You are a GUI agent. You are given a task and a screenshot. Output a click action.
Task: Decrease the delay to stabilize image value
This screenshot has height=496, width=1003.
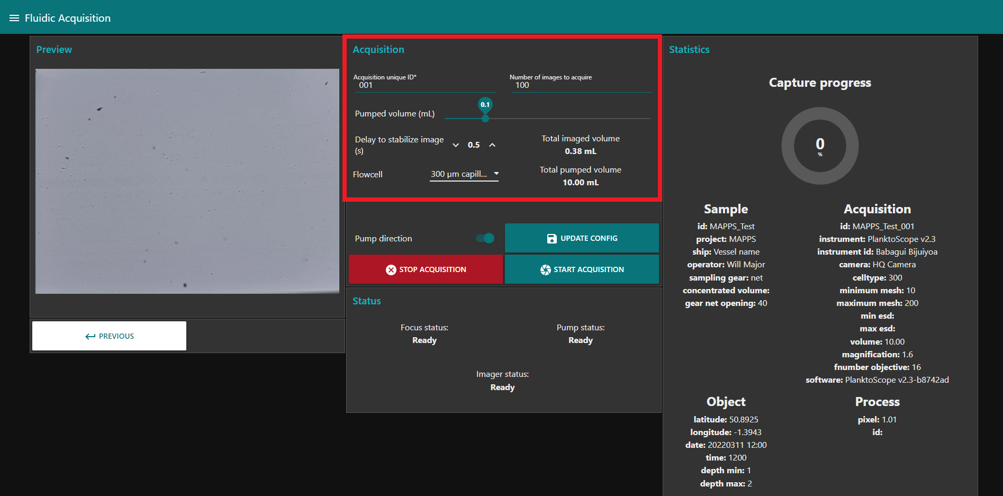coord(456,145)
